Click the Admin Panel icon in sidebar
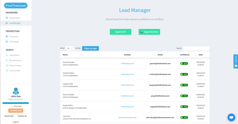Image resolution: width=238 pixels, height=124 pixels. (7, 18)
